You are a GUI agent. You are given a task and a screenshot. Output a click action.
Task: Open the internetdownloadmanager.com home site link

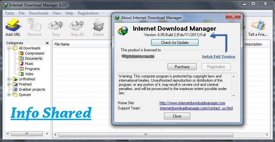tap(192, 103)
